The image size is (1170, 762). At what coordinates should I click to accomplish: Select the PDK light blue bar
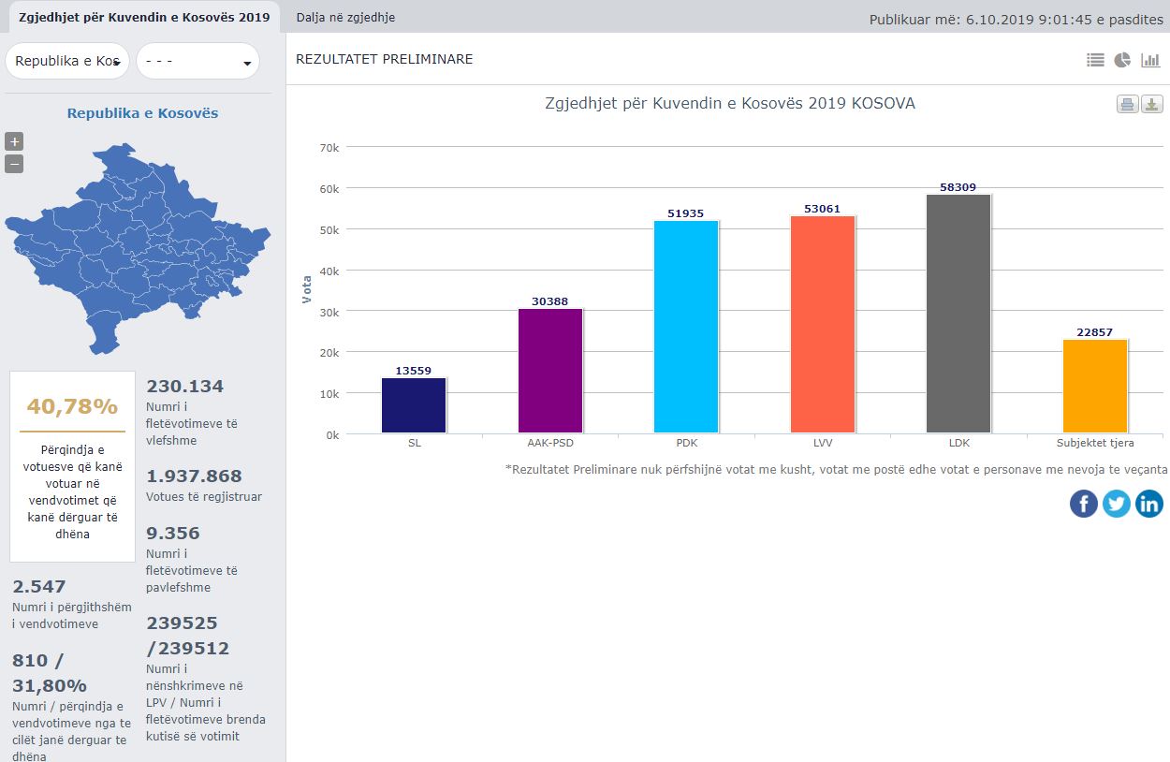point(685,327)
